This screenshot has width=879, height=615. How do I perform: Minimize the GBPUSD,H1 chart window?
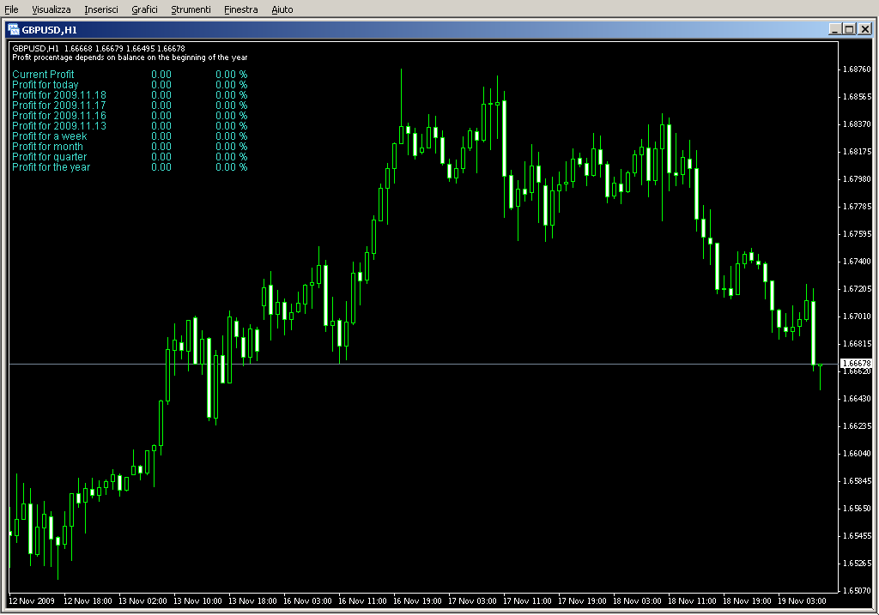[x=834, y=29]
